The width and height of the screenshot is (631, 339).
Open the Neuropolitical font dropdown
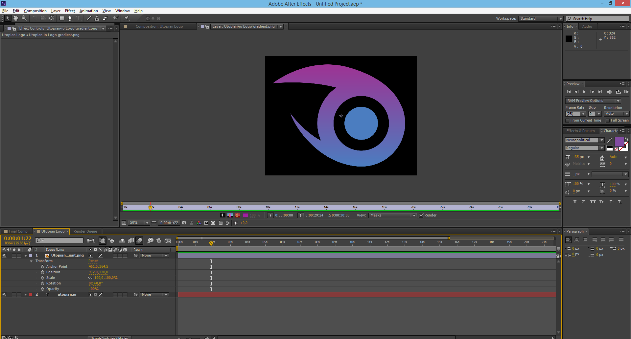[585, 140]
